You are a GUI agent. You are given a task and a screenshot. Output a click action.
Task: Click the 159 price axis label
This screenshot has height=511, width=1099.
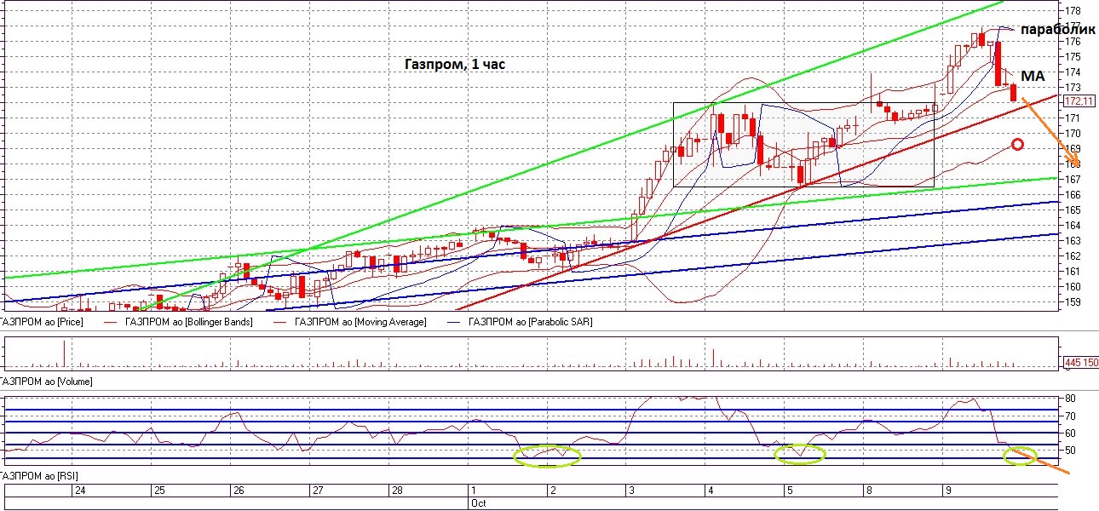coord(1073,301)
